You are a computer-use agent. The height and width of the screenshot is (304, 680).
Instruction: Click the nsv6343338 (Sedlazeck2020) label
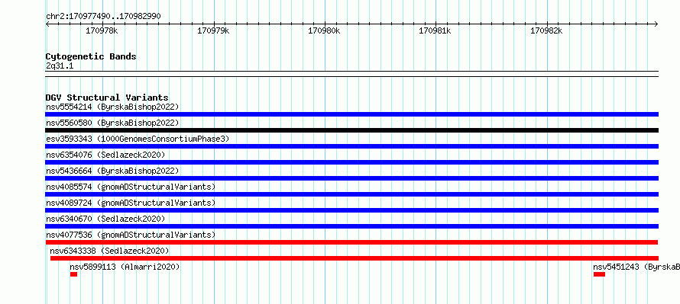pos(109,251)
